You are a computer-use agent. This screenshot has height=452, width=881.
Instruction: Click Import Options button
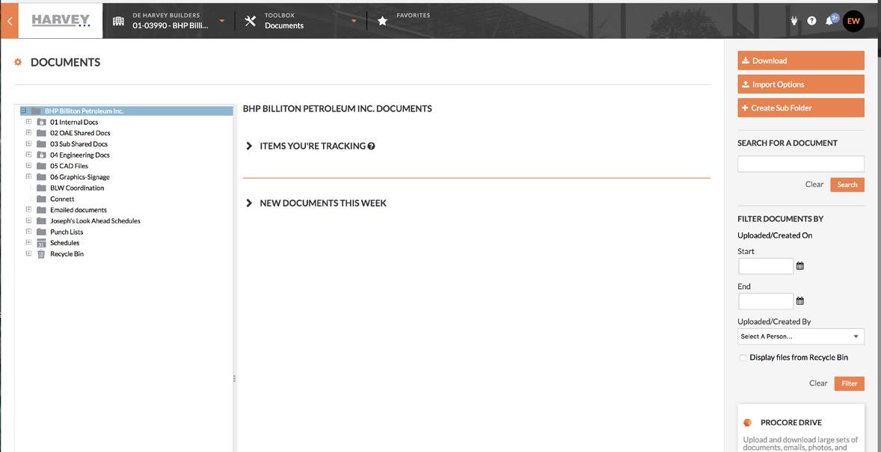[x=801, y=84]
